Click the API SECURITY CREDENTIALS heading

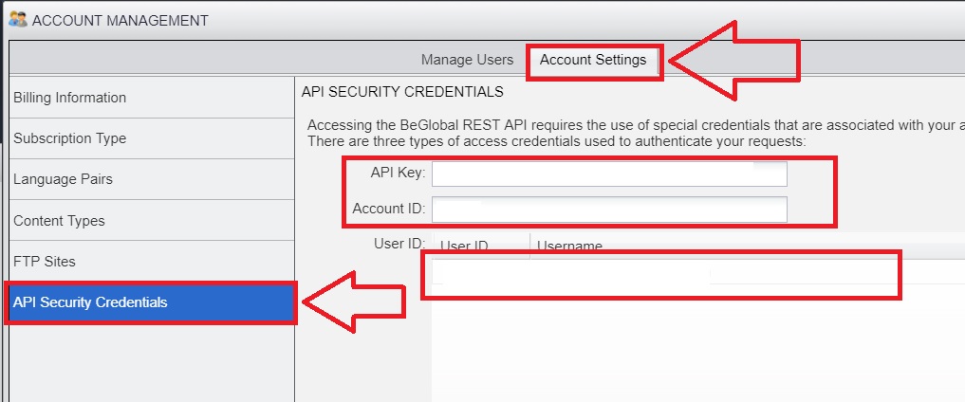(402, 93)
